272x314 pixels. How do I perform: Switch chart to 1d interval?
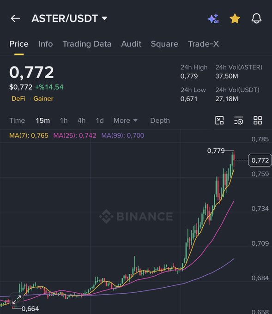click(x=100, y=121)
